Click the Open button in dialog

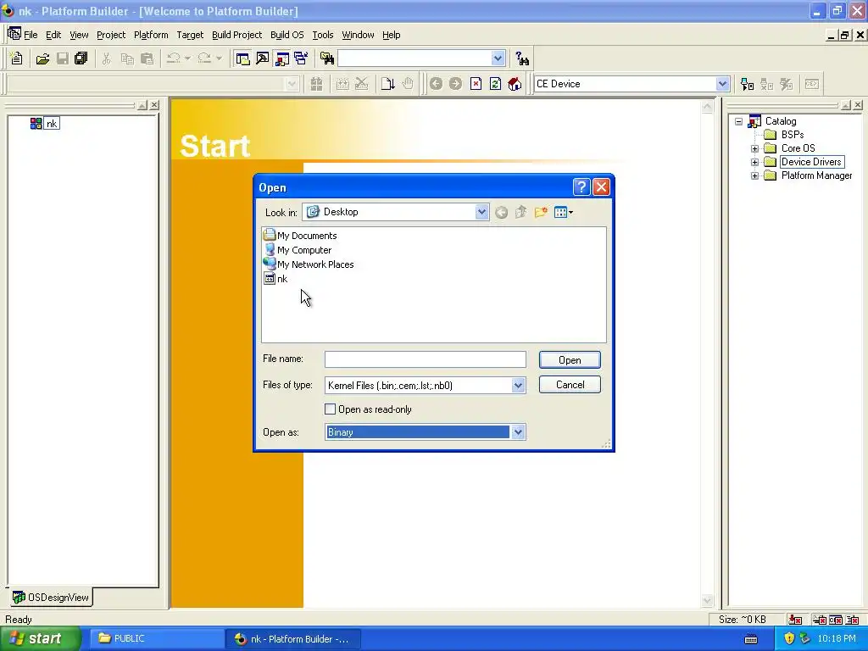click(570, 359)
